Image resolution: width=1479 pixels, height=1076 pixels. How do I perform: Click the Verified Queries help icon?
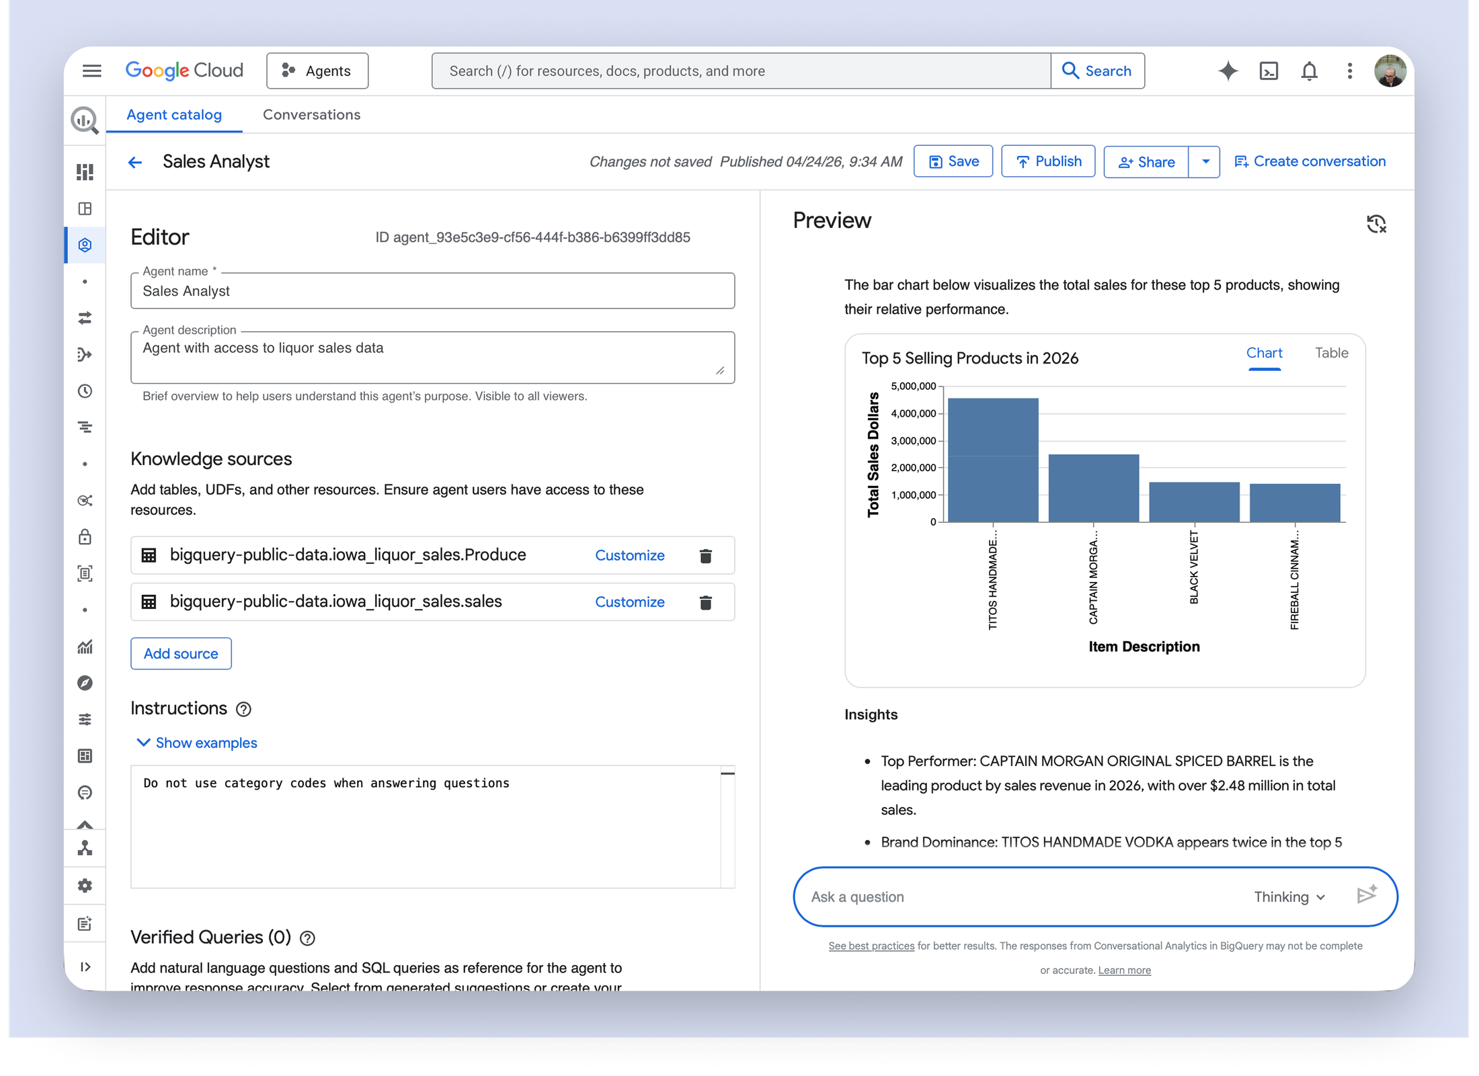pos(307,938)
